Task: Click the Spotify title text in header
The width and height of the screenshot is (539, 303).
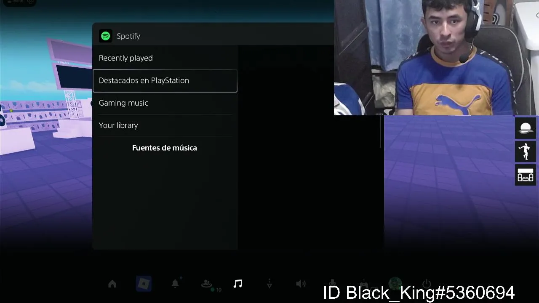Action: (128, 36)
